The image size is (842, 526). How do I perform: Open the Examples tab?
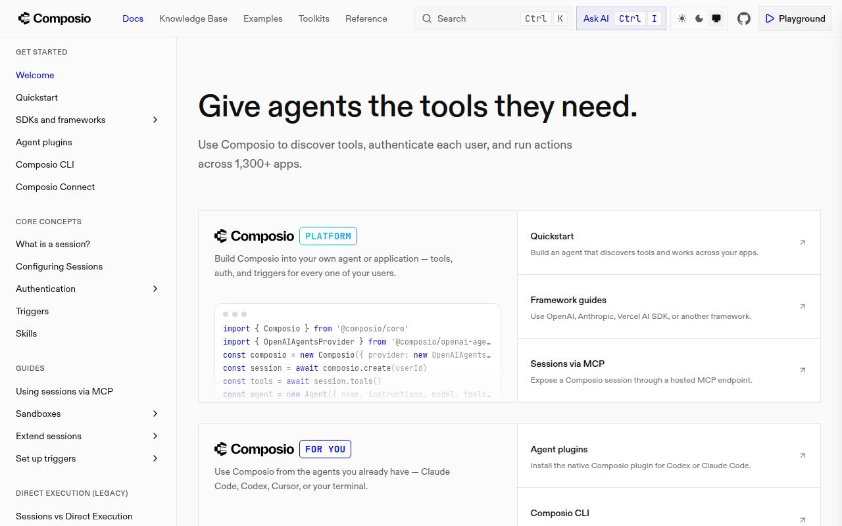click(263, 18)
